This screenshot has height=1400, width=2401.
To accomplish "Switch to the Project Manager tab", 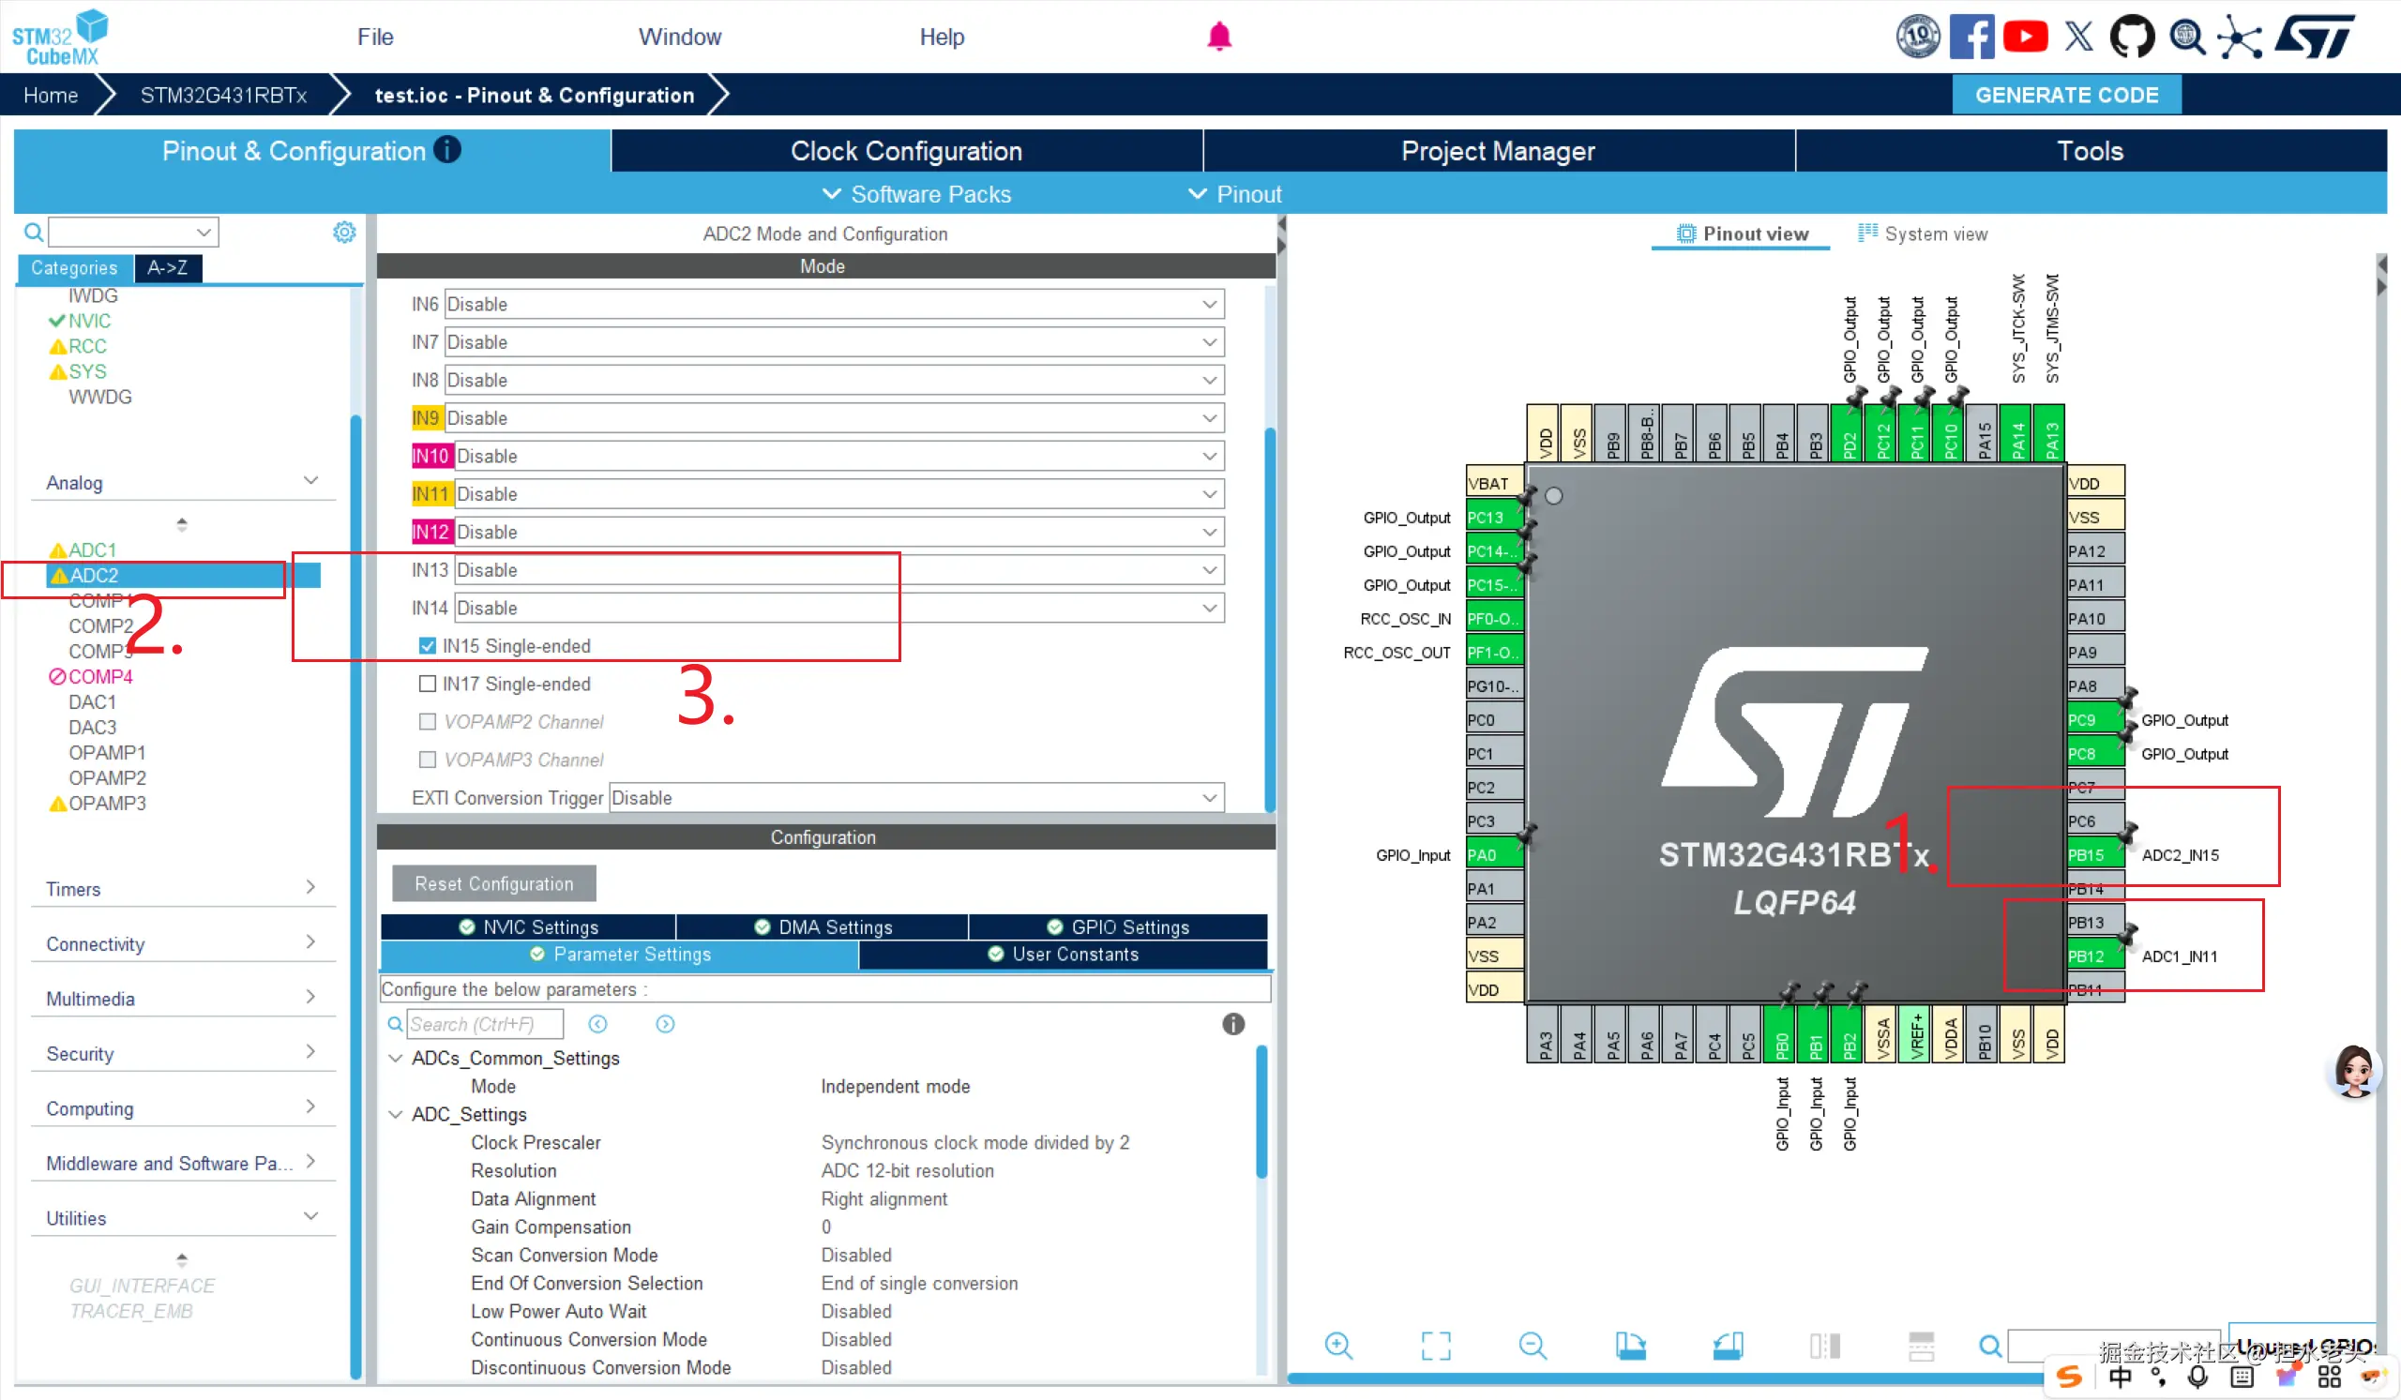I will pyautogui.click(x=1499, y=150).
